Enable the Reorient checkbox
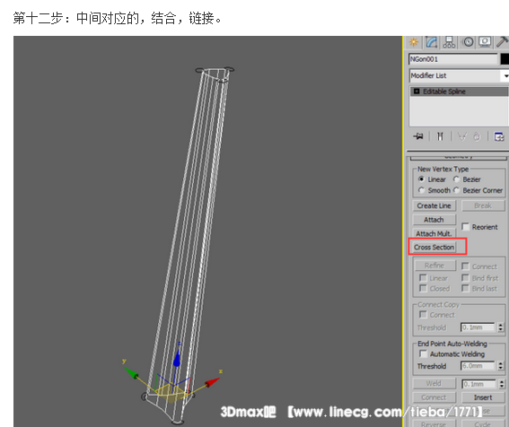The height and width of the screenshot is (427, 509). pos(466,226)
